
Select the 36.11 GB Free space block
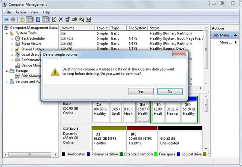[x=172, y=112]
